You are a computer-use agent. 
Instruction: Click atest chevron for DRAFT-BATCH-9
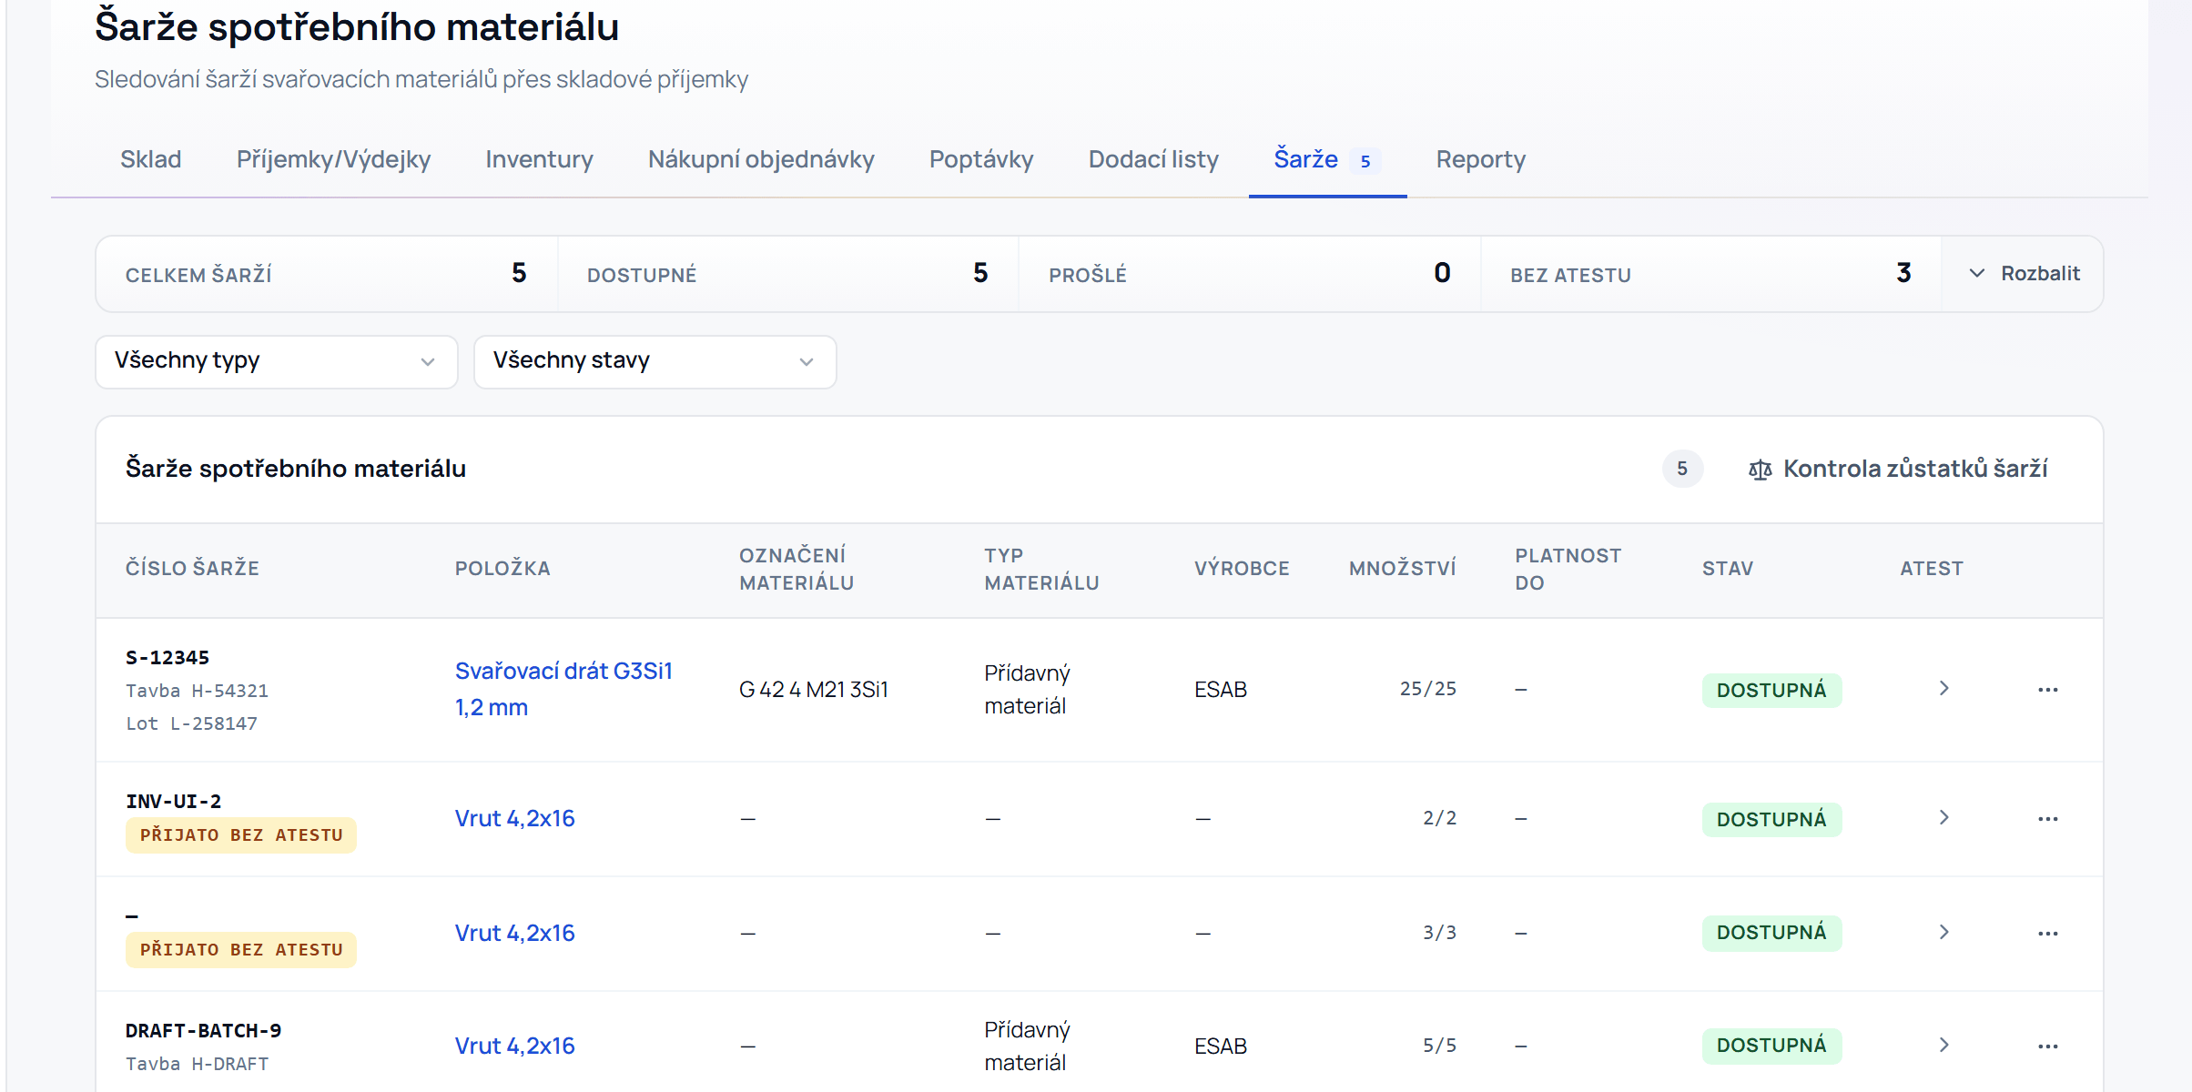coord(1943,1046)
